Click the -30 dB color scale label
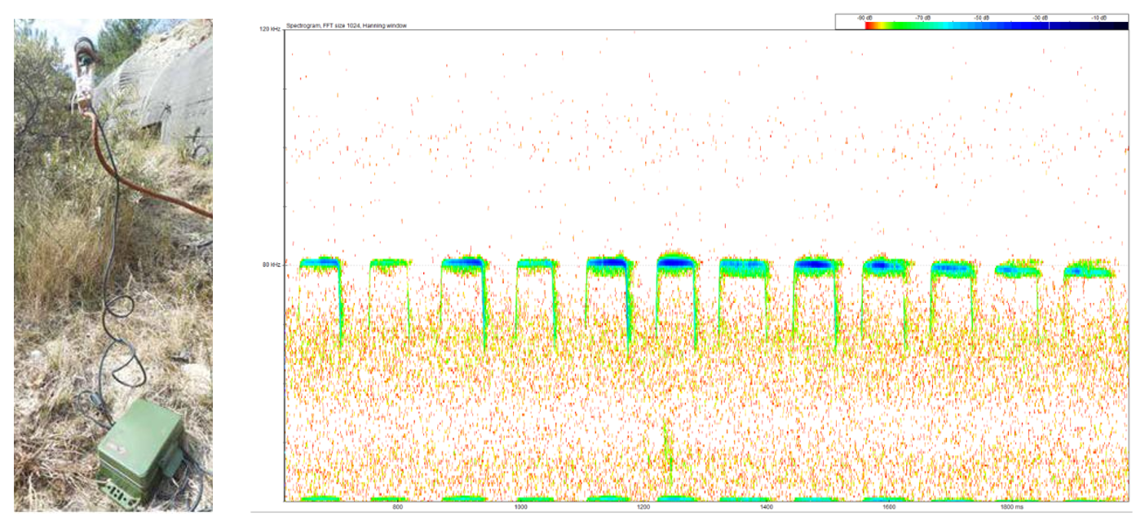The height and width of the screenshot is (526, 1145). (1041, 16)
